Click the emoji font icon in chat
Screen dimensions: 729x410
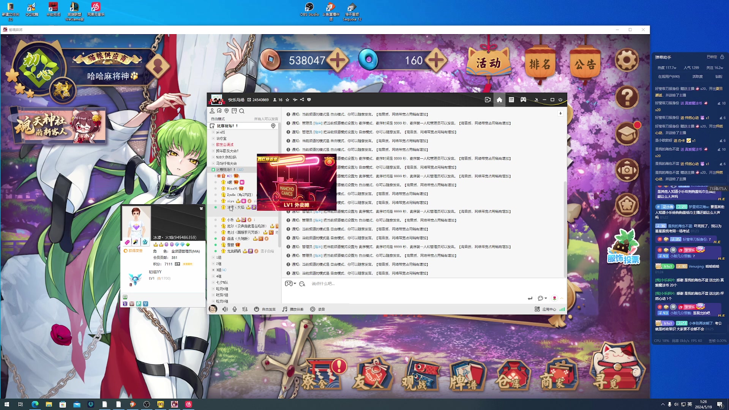(302, 284)
